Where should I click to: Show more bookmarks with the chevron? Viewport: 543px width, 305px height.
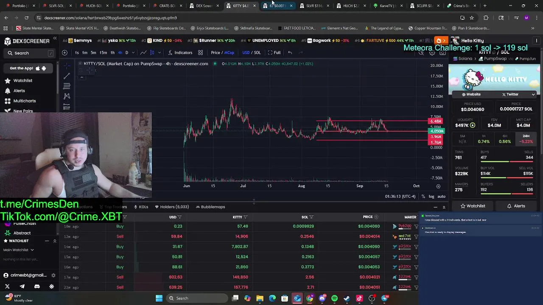pyautogui.click(x=533, y=28)
